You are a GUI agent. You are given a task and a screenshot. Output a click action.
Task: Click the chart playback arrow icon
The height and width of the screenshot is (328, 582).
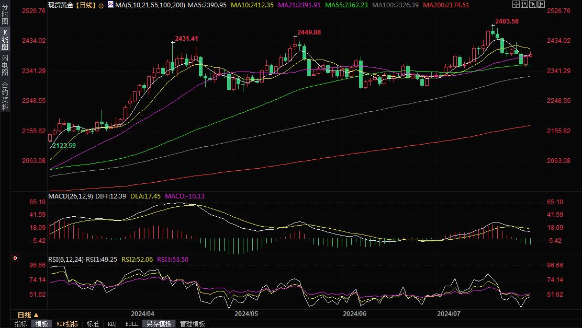tap(533, 4)
